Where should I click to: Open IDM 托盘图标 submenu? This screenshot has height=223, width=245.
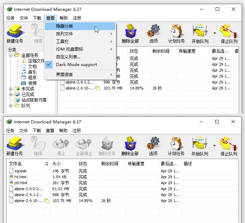tap(80, 49)
